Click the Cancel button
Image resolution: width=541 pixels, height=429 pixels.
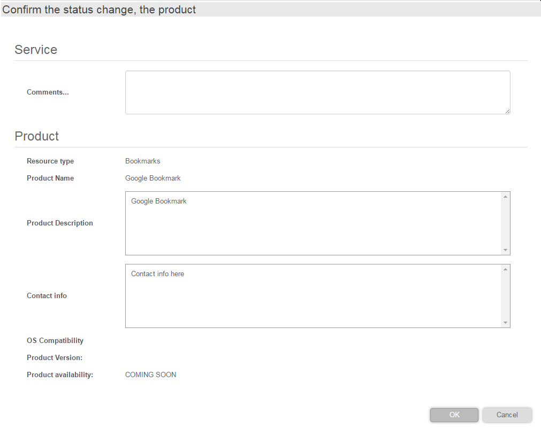pos(507,415)
